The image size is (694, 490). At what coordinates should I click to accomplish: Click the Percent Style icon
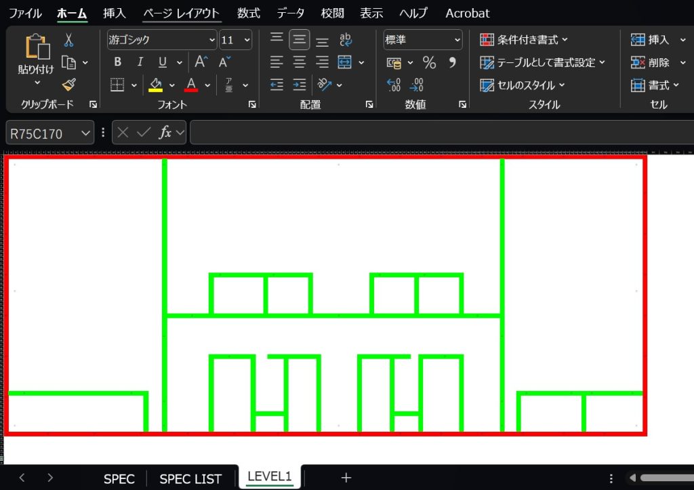tap(430, 63)
